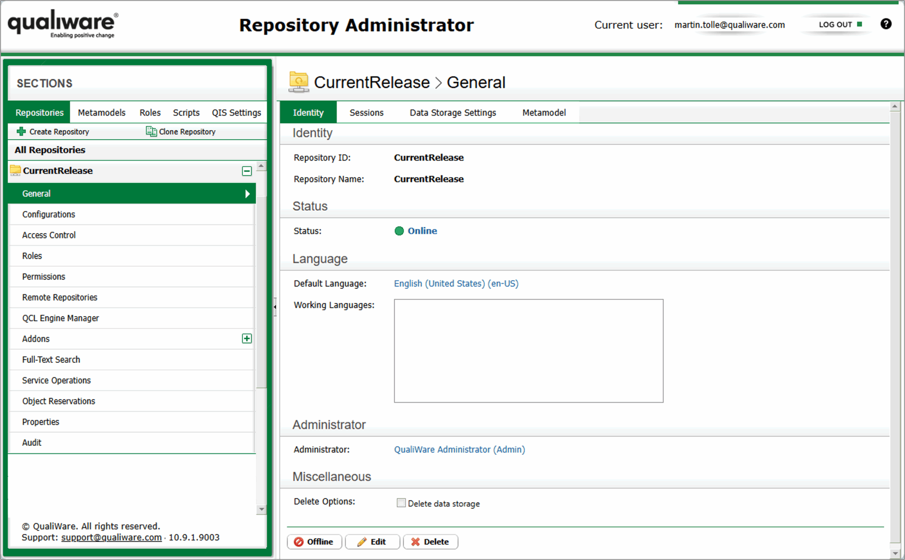Open the Metamodels section tab
The width and height of the screenshot is (905, 560).
click(101, 112)
